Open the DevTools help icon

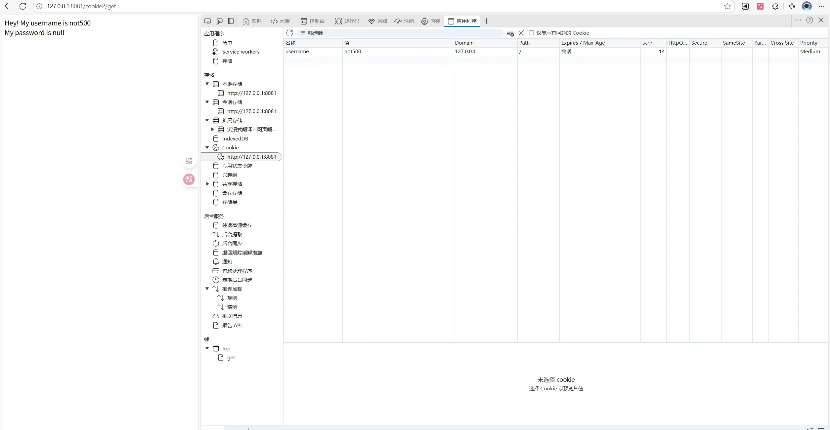coord(809,20)
